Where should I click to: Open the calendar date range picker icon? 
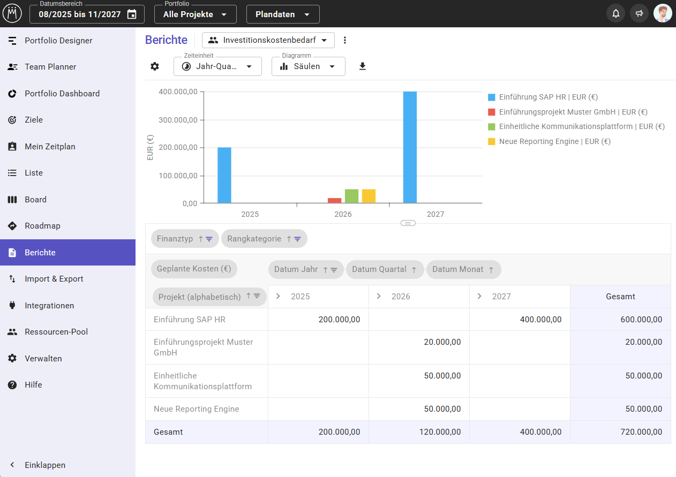(132, 14)
